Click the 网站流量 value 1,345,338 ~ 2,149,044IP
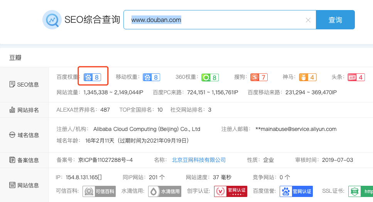The height and width of the screenshot is (202, 373). click(113, 92)
